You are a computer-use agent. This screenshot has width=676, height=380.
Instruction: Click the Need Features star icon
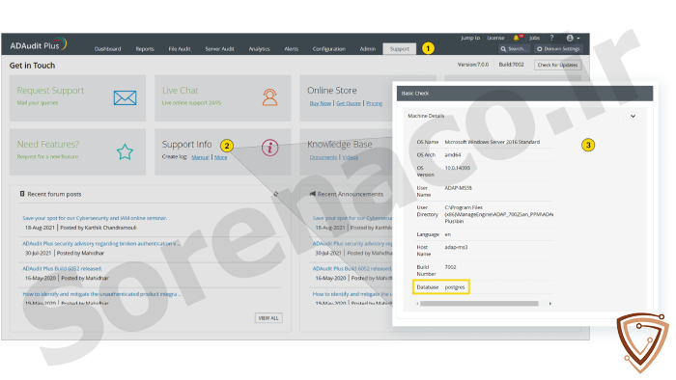pos(125,152)
